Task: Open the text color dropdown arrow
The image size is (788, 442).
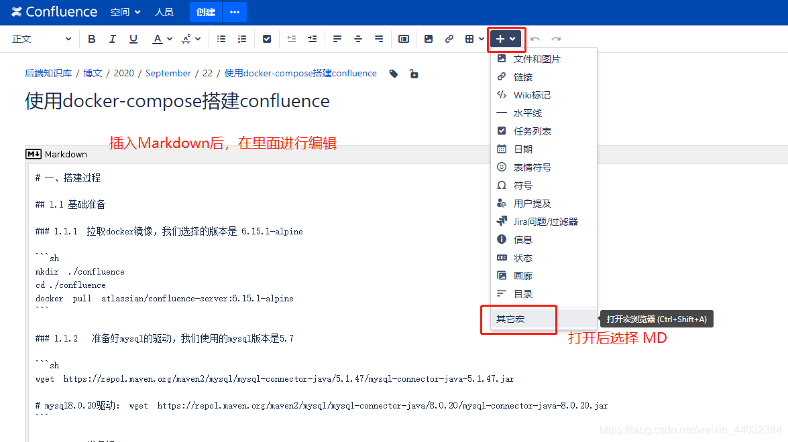Action: coord(170,39)
